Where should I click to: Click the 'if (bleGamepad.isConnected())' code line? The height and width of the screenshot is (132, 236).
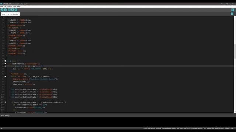coord(25,63)
